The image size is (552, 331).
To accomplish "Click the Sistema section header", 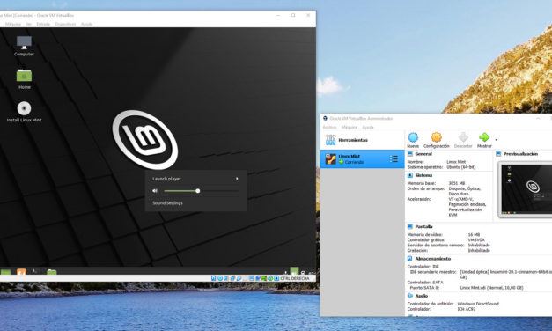I will 423,175.
